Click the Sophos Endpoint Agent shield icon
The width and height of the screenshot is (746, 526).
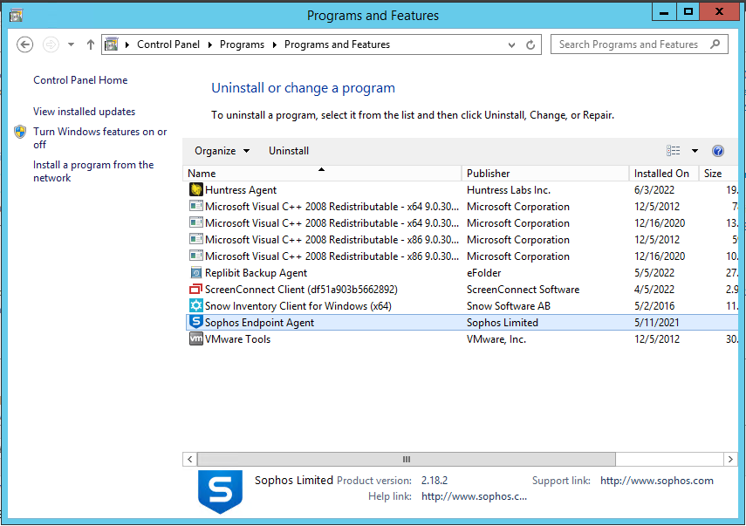coord(196,322)
